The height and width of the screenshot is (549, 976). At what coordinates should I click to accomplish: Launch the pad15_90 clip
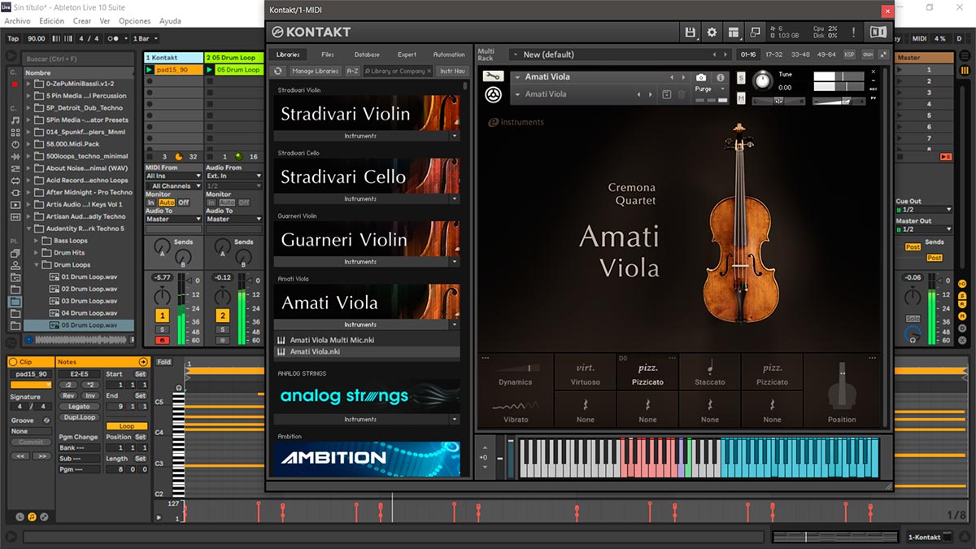[150, 70]
